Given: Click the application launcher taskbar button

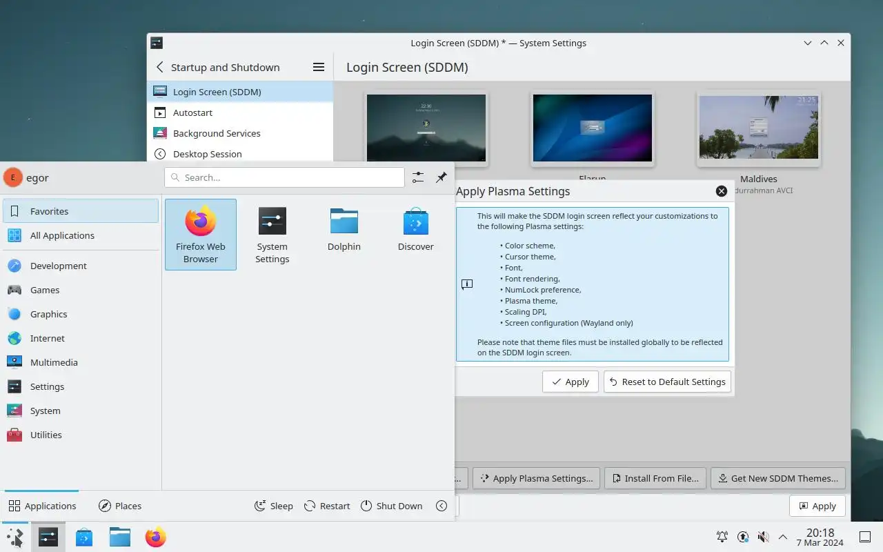Looking at the screenshot, I should point(14,537).
